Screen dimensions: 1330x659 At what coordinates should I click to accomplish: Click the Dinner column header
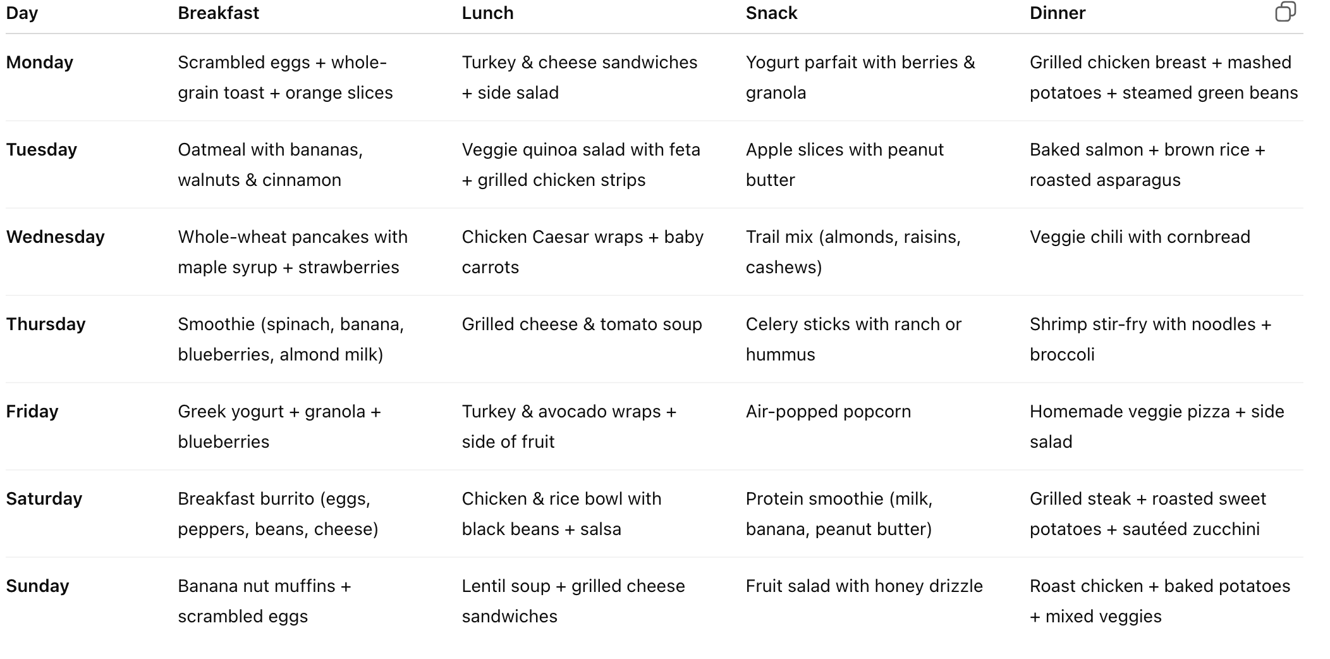click(x=1057, y=13)
